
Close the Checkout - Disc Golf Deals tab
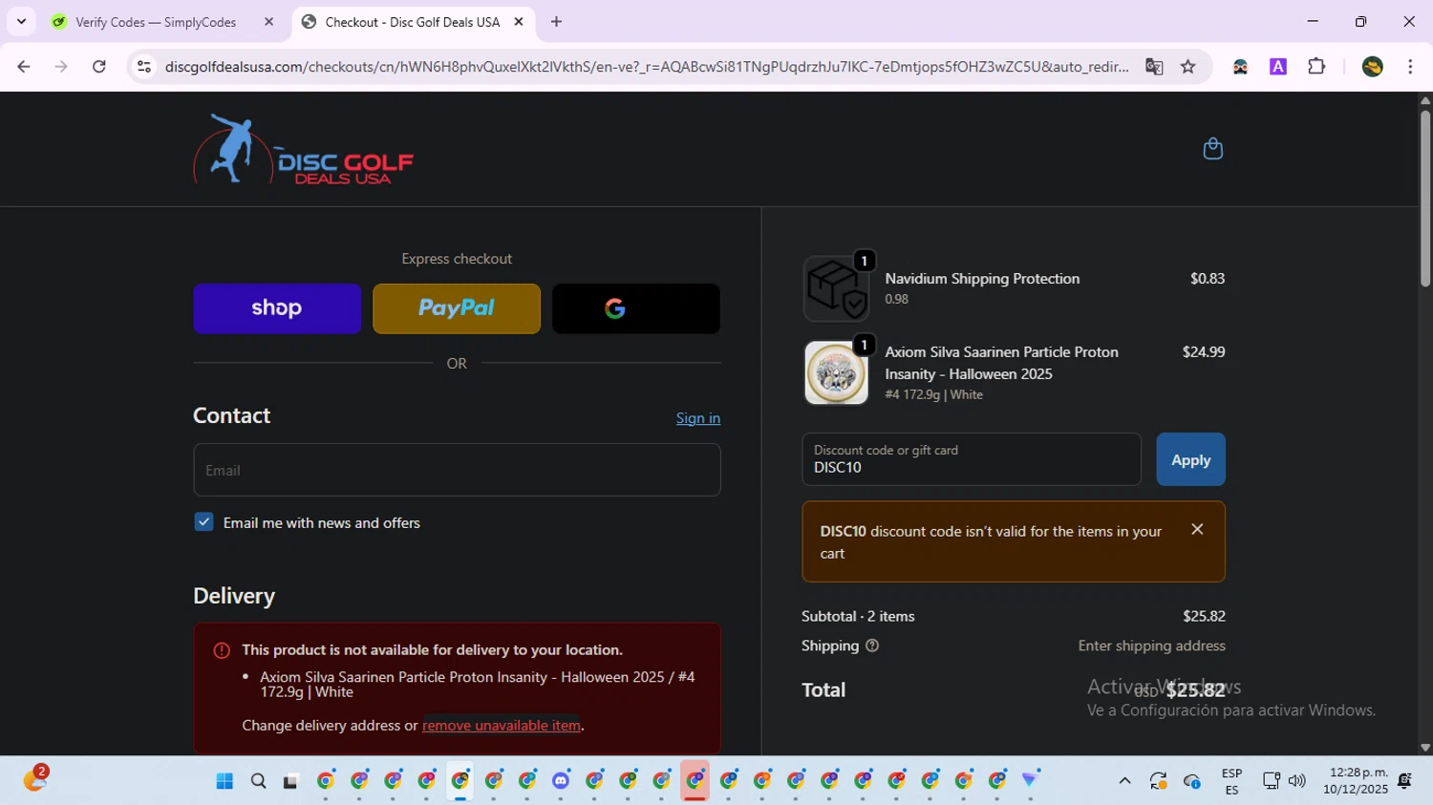pos(519,22)
